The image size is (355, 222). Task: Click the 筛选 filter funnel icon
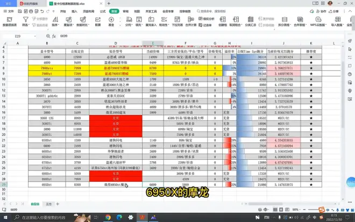point(26,20)
